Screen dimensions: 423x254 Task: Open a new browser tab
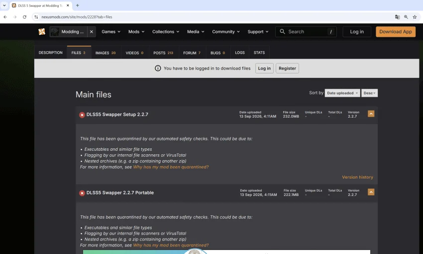click(78, 5)
